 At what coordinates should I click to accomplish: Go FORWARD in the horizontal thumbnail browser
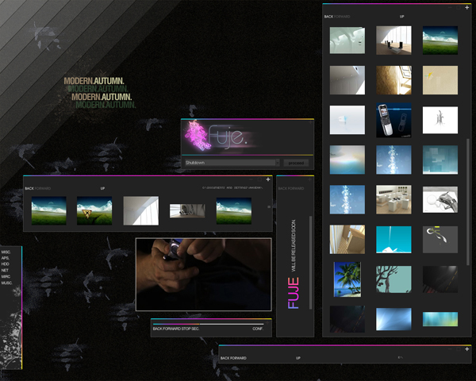pyautogui.click(x=43, y=188)
